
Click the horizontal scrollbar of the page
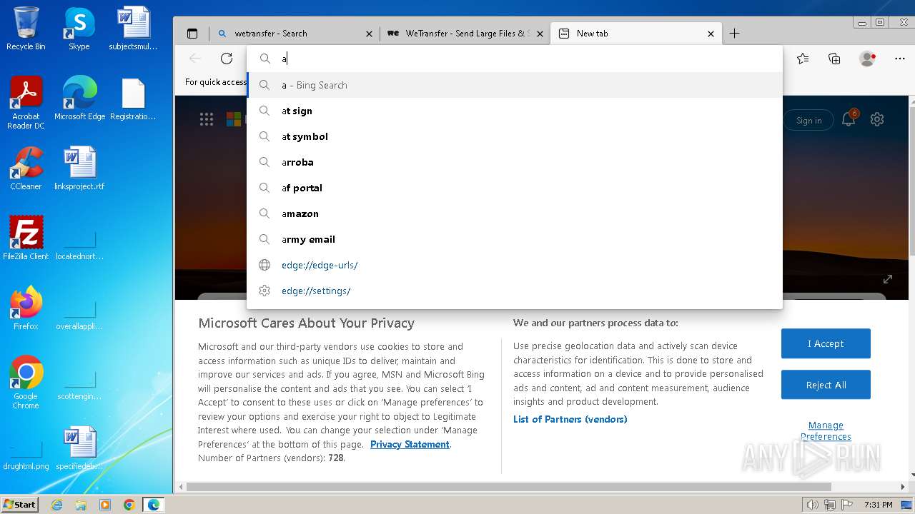pyautogui.click(x=508, y=487)
